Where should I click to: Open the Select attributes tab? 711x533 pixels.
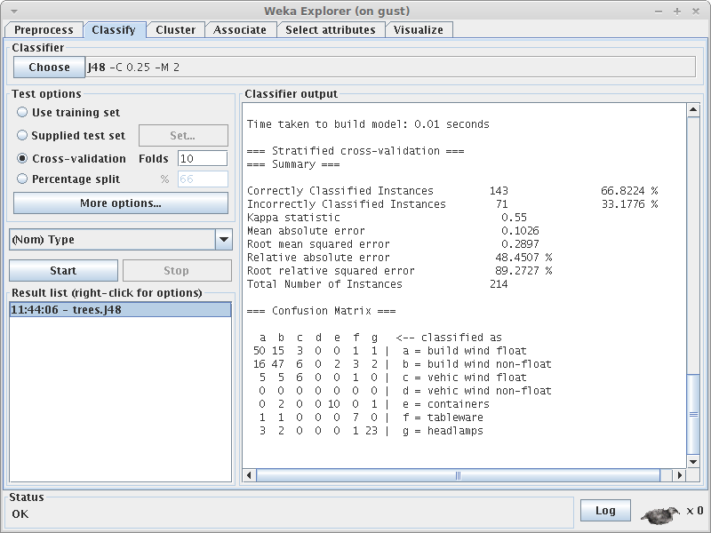tap(331, 30)
